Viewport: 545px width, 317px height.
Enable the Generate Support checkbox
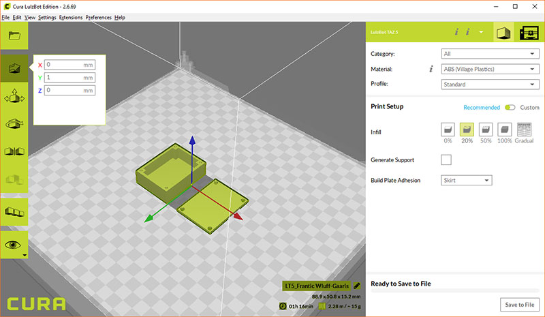[446, 160]
